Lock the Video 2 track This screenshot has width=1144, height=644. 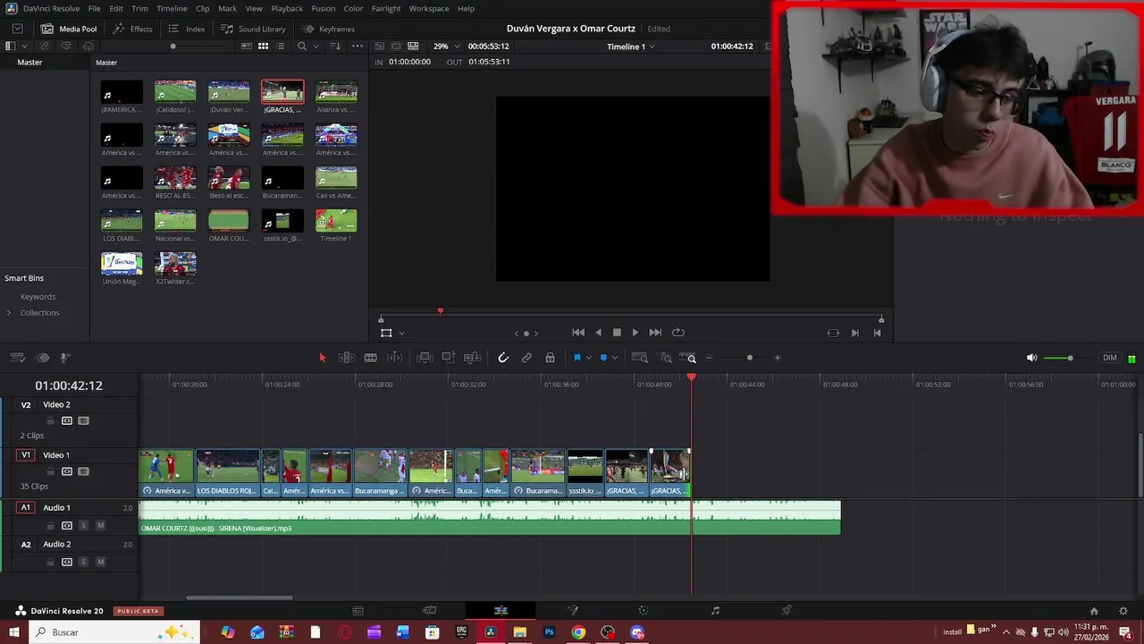[50, 421]
